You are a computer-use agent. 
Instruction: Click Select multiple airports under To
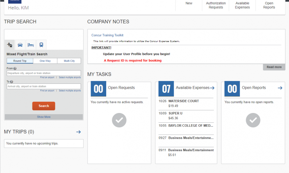70,91
